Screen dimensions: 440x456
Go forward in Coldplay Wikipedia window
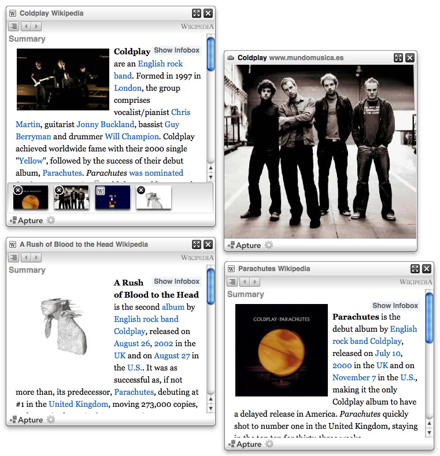(36, 27)
